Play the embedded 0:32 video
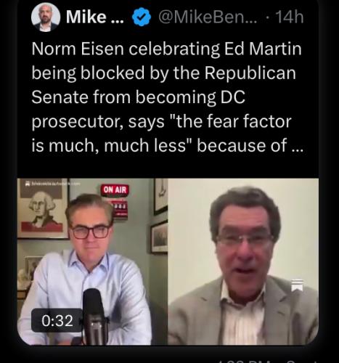The width and height of the screenshot is (339, 363). [x=168, y=261]
